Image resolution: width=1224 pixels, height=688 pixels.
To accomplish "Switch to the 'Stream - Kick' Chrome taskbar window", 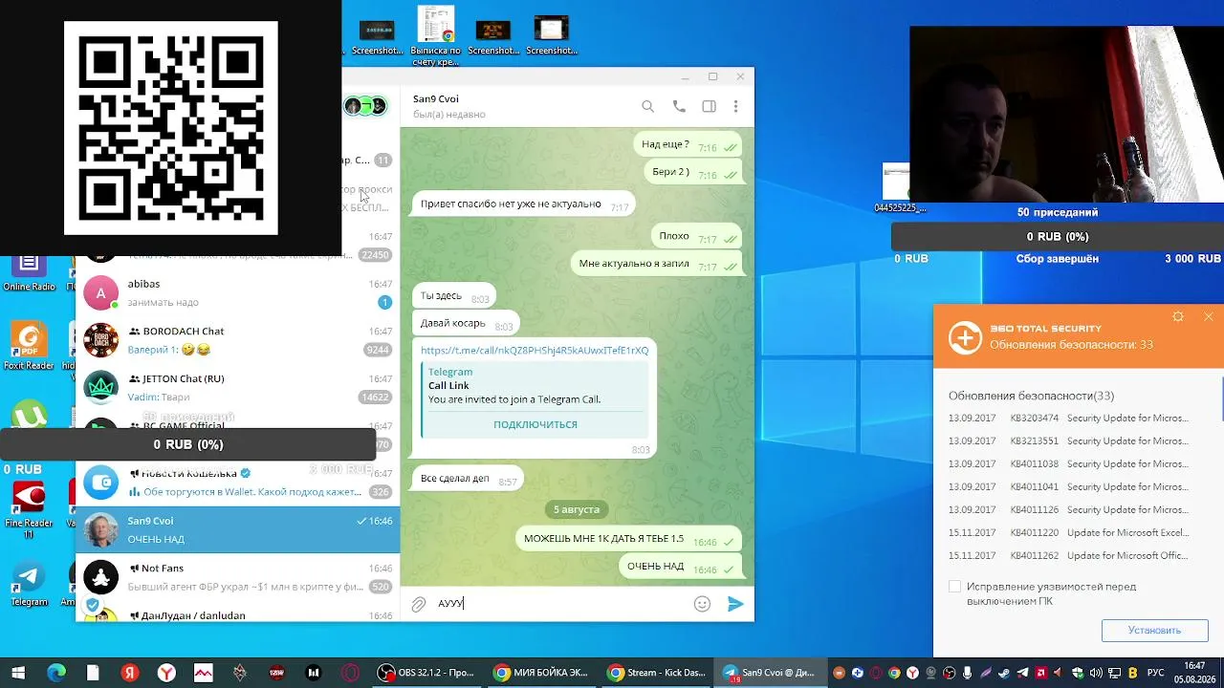I will click(x=655, y=673).
